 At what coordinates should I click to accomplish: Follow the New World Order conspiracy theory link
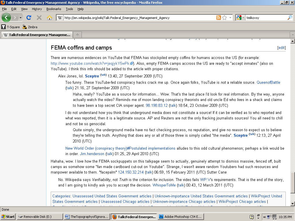(120, 148)
